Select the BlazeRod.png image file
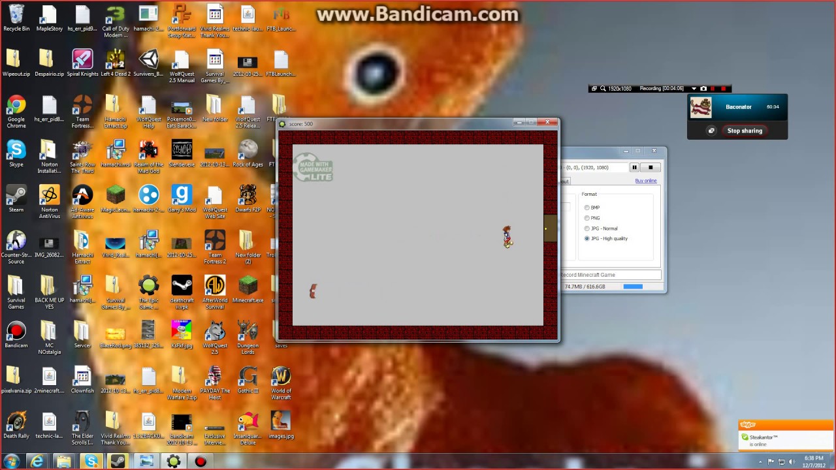836x470 pixels. pos(116,335)
